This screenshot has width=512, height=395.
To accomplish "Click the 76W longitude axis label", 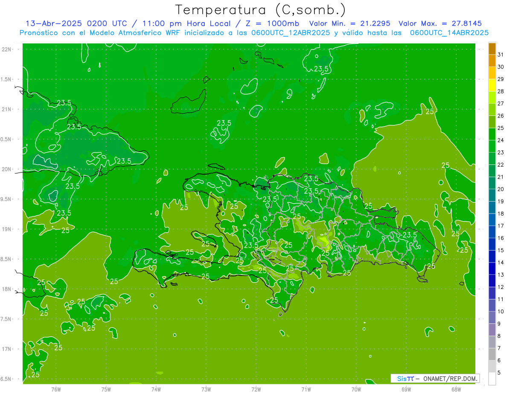I will 56,389.
